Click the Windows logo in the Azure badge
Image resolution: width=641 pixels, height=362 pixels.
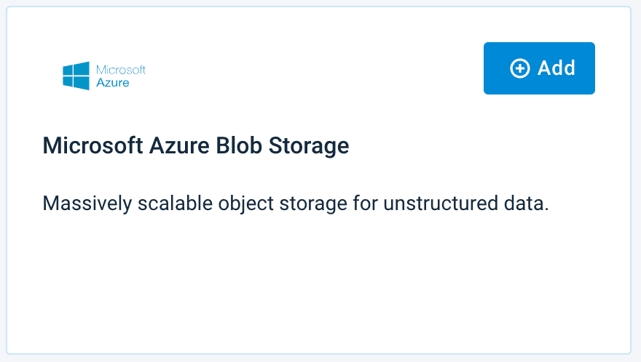[76, 76]
